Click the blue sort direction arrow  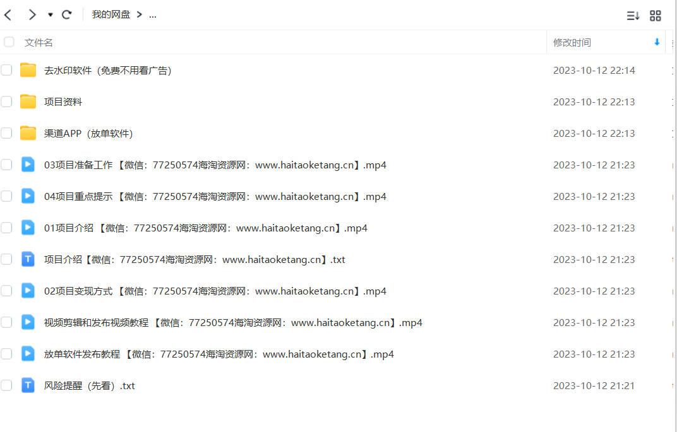[657, 42]
